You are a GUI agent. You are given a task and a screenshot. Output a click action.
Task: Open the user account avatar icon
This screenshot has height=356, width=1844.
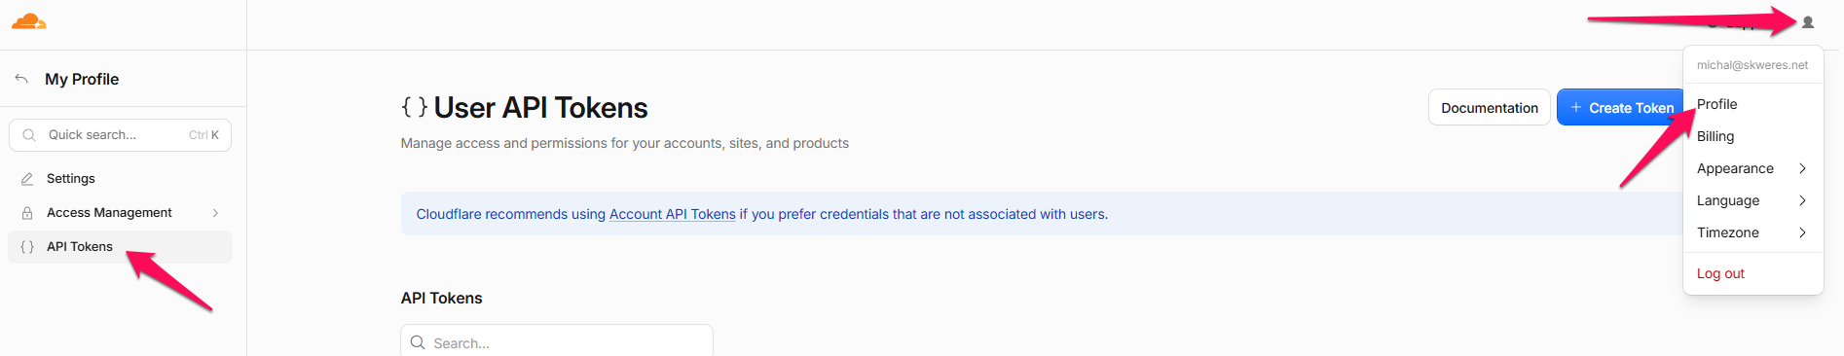coord(1808,22)
